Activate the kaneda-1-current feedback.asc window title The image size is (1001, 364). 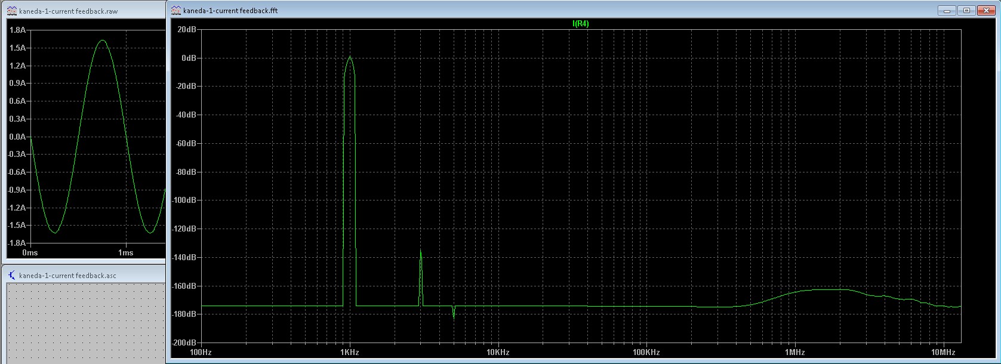[x=67, y=276]
